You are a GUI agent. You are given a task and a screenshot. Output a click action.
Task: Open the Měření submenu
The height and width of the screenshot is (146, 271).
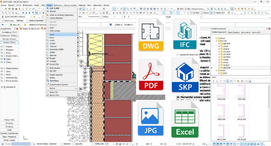click(x=62, y=88)
